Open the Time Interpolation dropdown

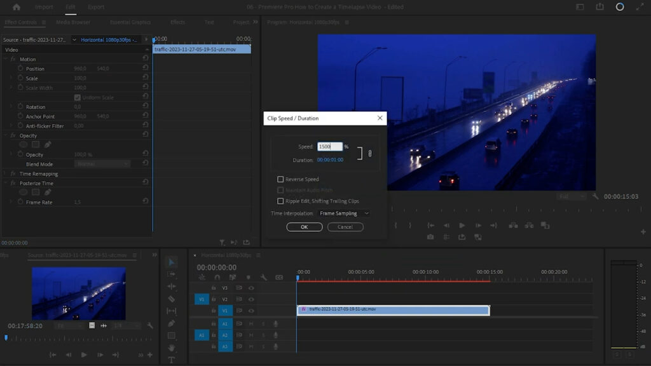coord(344,213)
